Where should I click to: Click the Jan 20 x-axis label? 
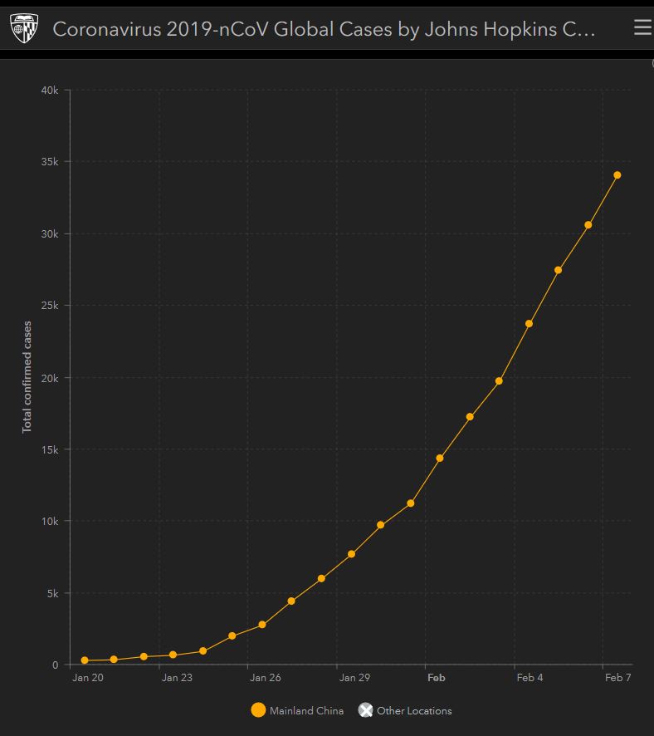tap(88, 678)
